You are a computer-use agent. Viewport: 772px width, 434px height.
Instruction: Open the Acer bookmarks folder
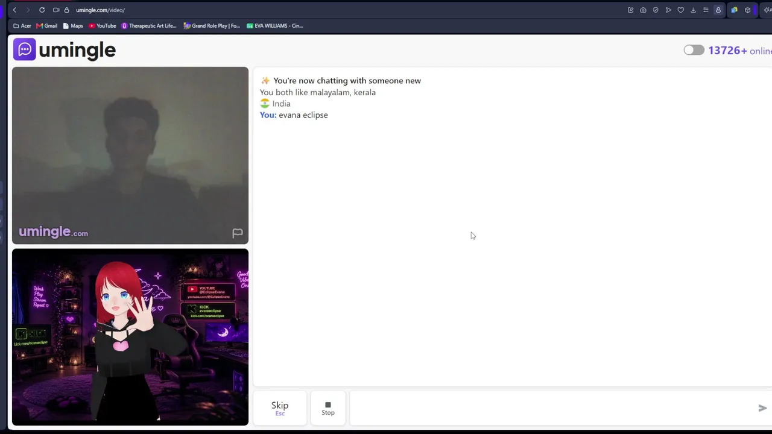pyautogui.click(x=22, y=26)
